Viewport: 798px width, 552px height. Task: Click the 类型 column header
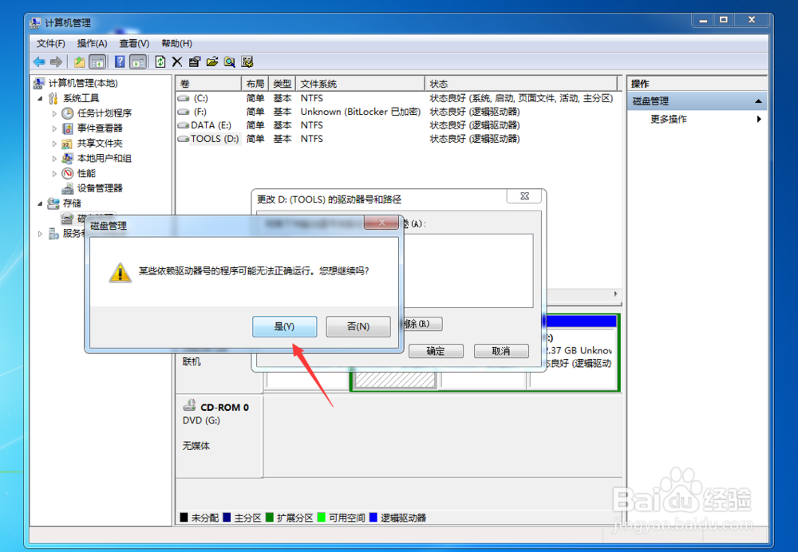click(282, 84)
